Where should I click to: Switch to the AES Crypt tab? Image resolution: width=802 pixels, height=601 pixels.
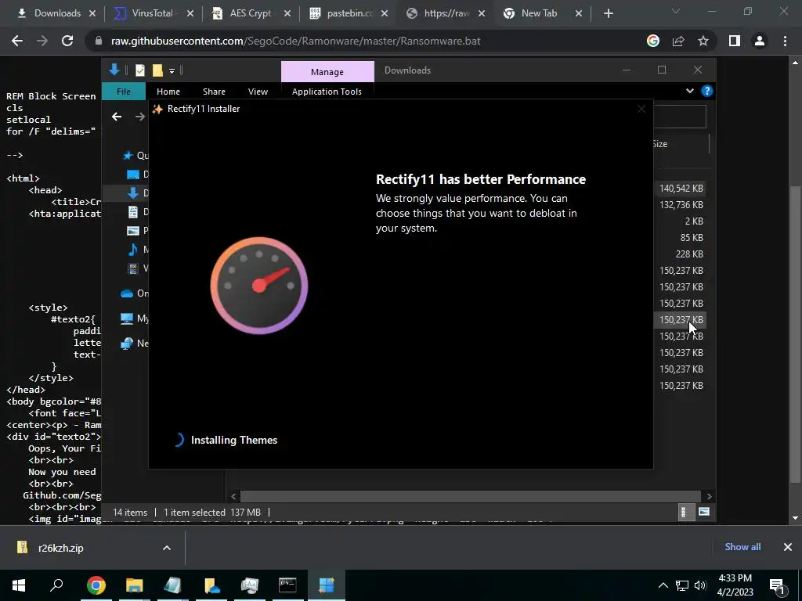[x=250, y=13]
